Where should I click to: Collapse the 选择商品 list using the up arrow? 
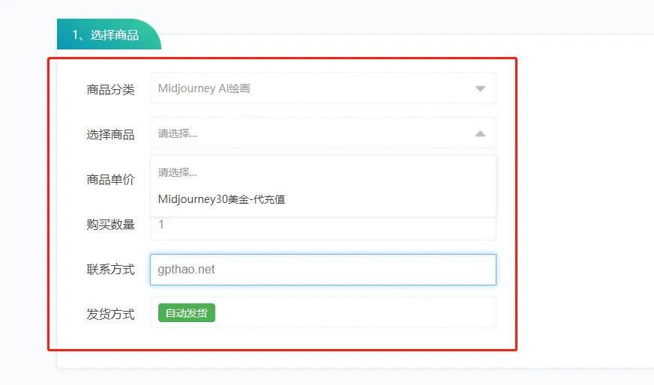coord(480,133)
